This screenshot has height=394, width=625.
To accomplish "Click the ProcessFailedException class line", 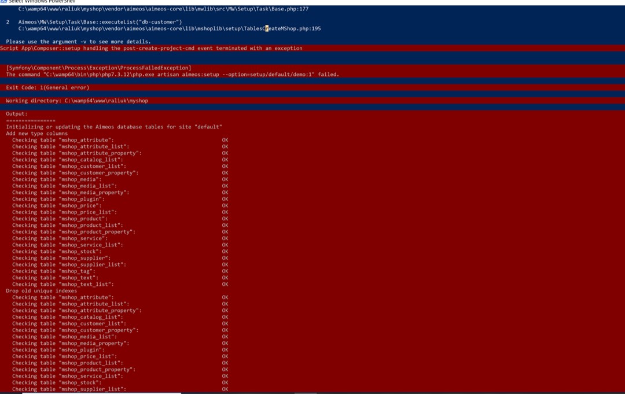I will (x=98, y=68).
